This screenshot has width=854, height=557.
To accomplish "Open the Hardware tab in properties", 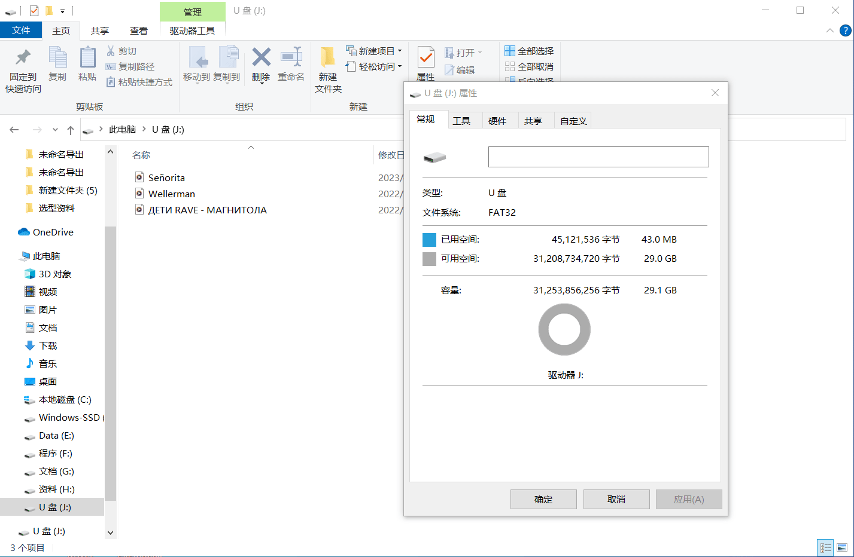I will click(497, 121).
